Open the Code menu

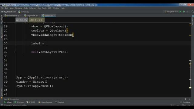coord(25,8)
